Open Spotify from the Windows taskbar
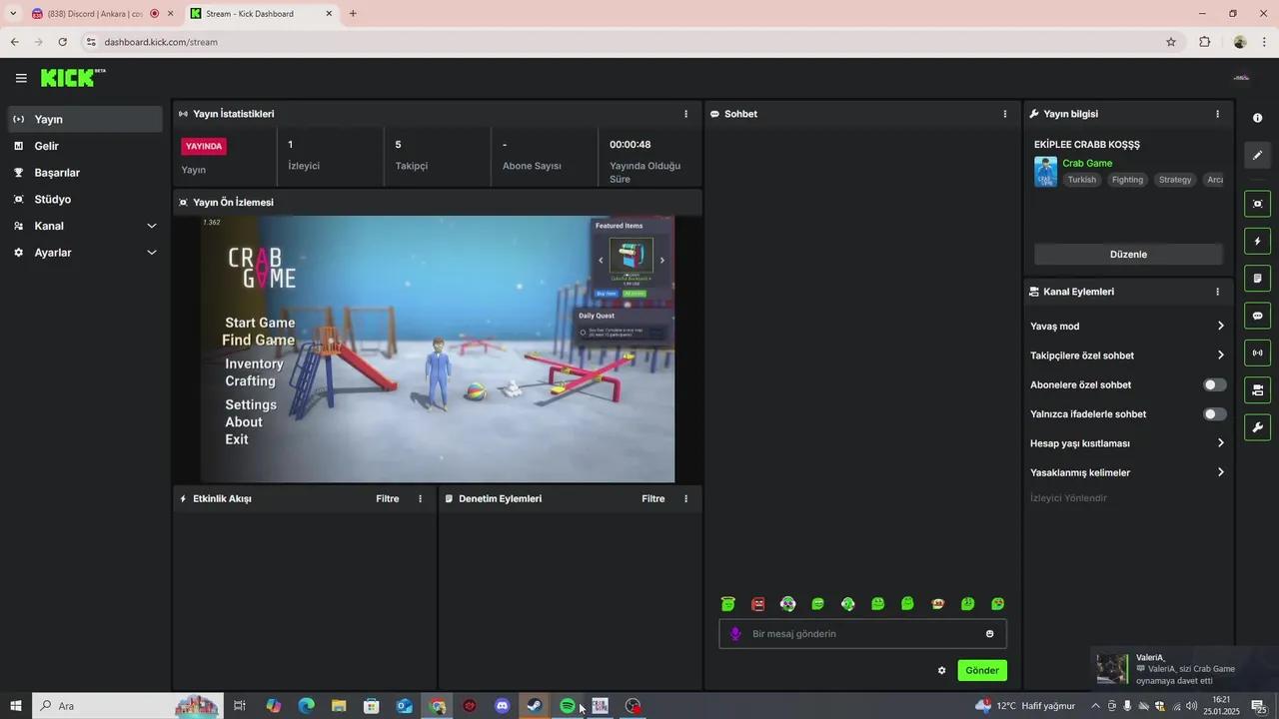 (567, 706)
